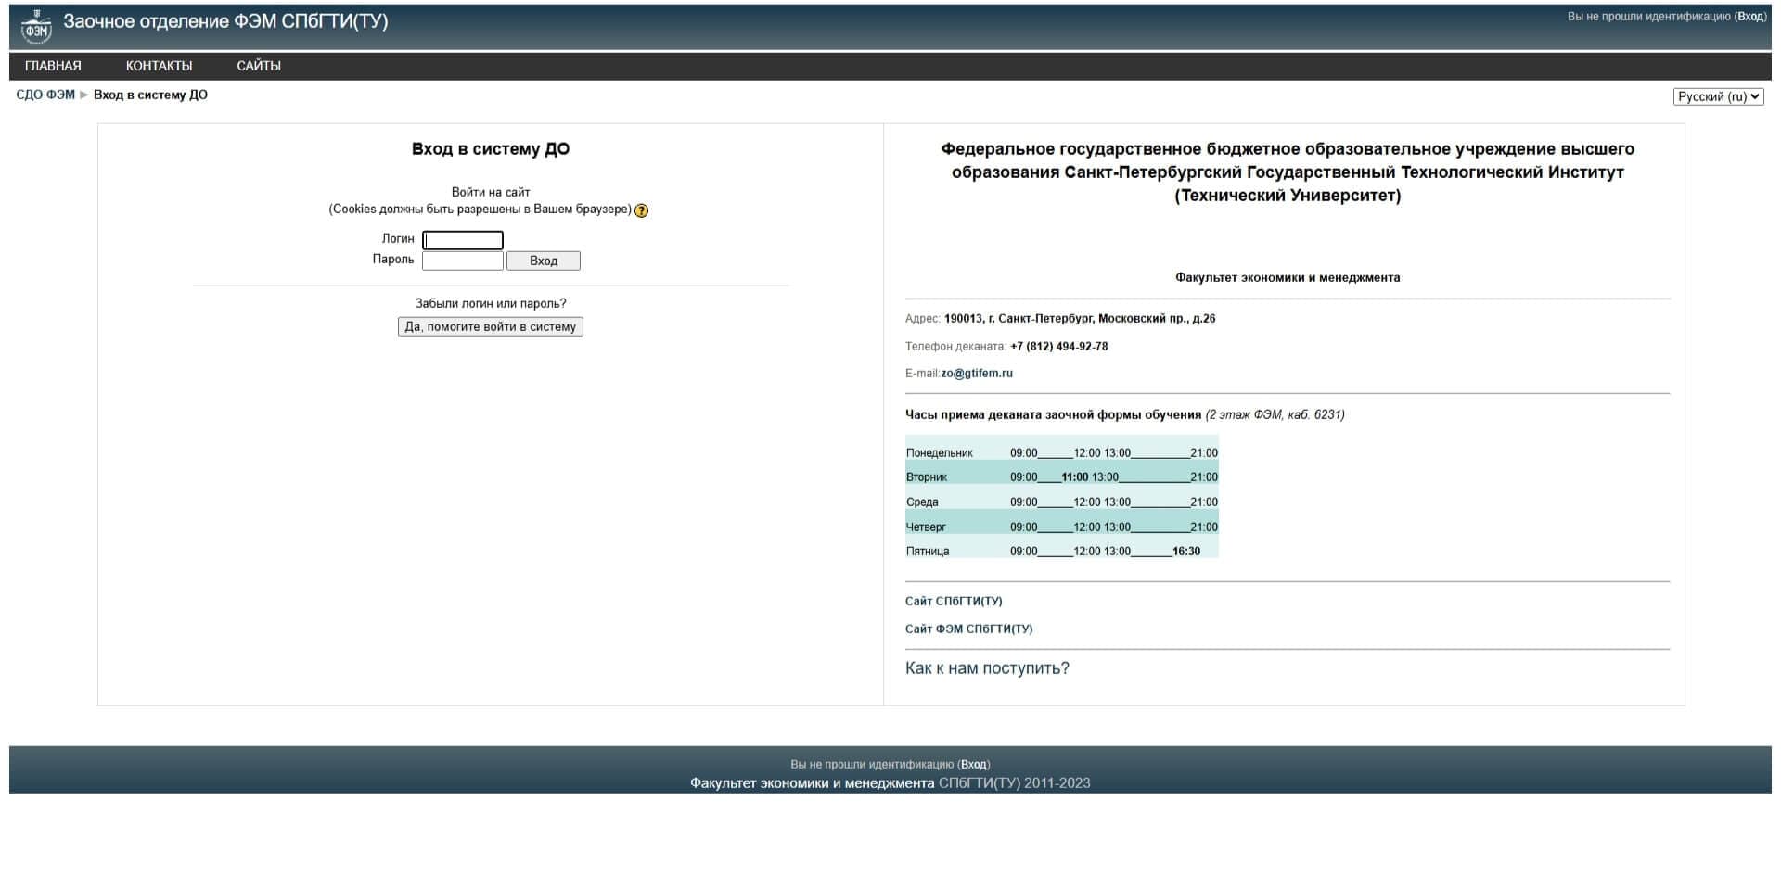1781x877 pixels.
Task: Select the Четверг schedule row
Action: (1062, 523)
